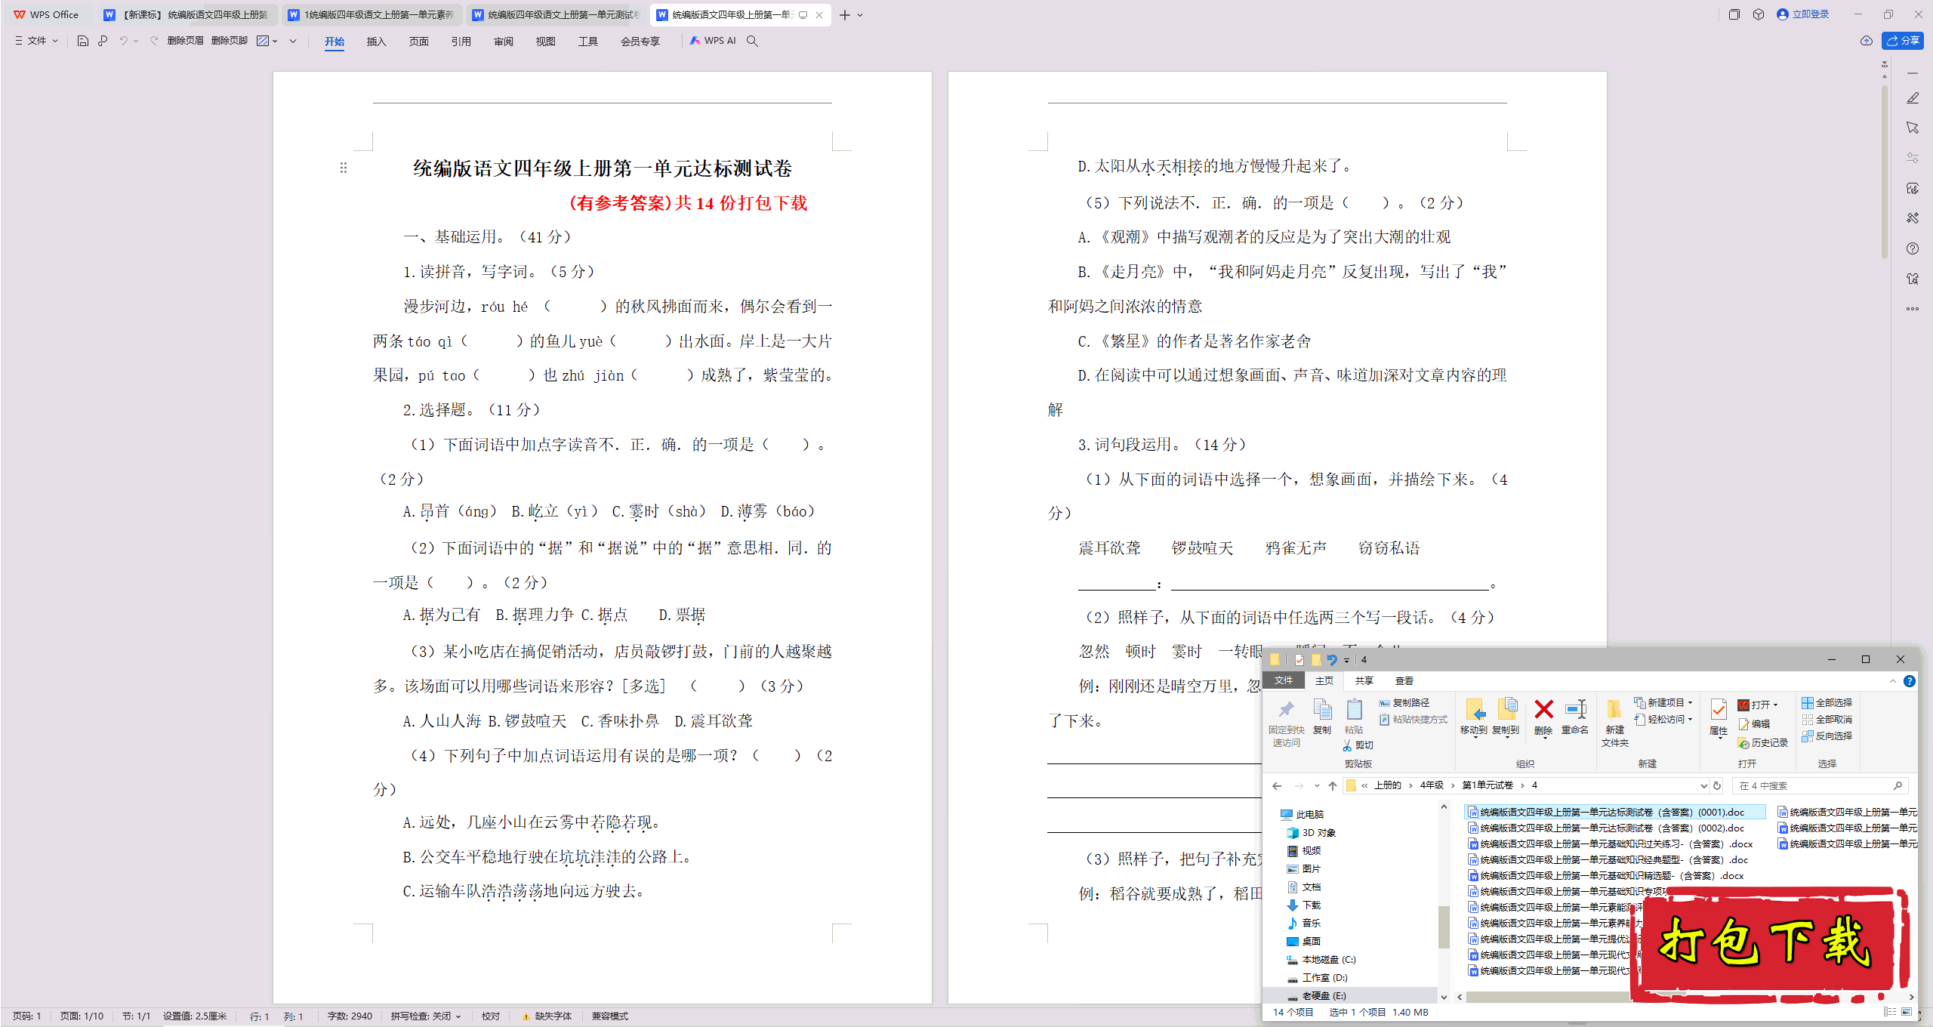Open the search magnifier next to WPS AI

752,41
